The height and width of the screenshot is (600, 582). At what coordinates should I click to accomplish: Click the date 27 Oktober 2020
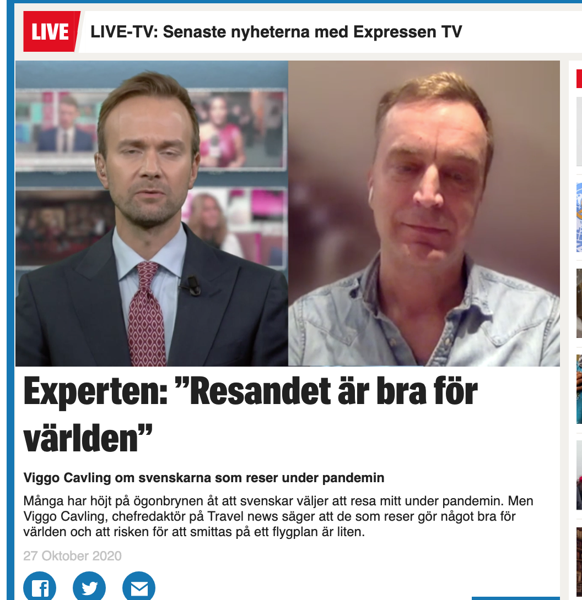[72, 555]
